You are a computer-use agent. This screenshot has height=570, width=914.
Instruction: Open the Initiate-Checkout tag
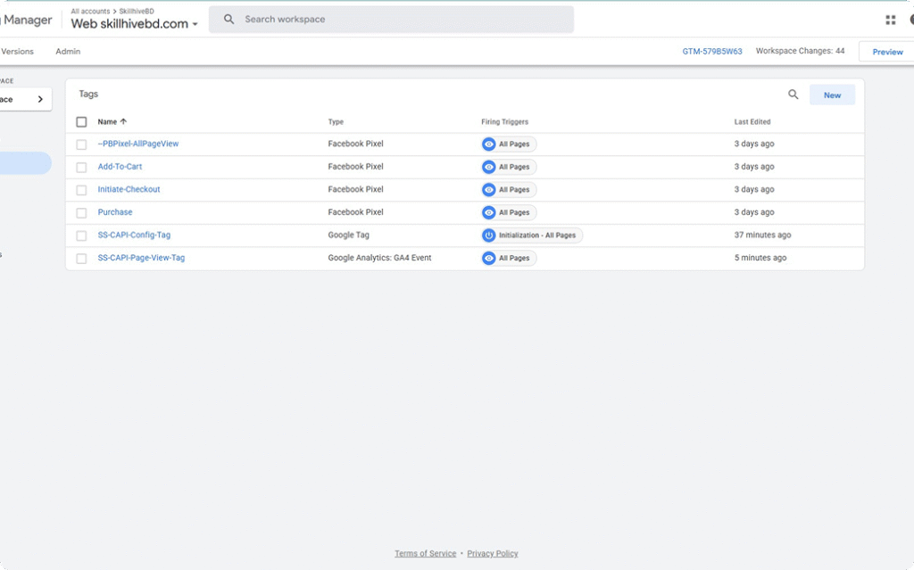(x=129, y=189)
